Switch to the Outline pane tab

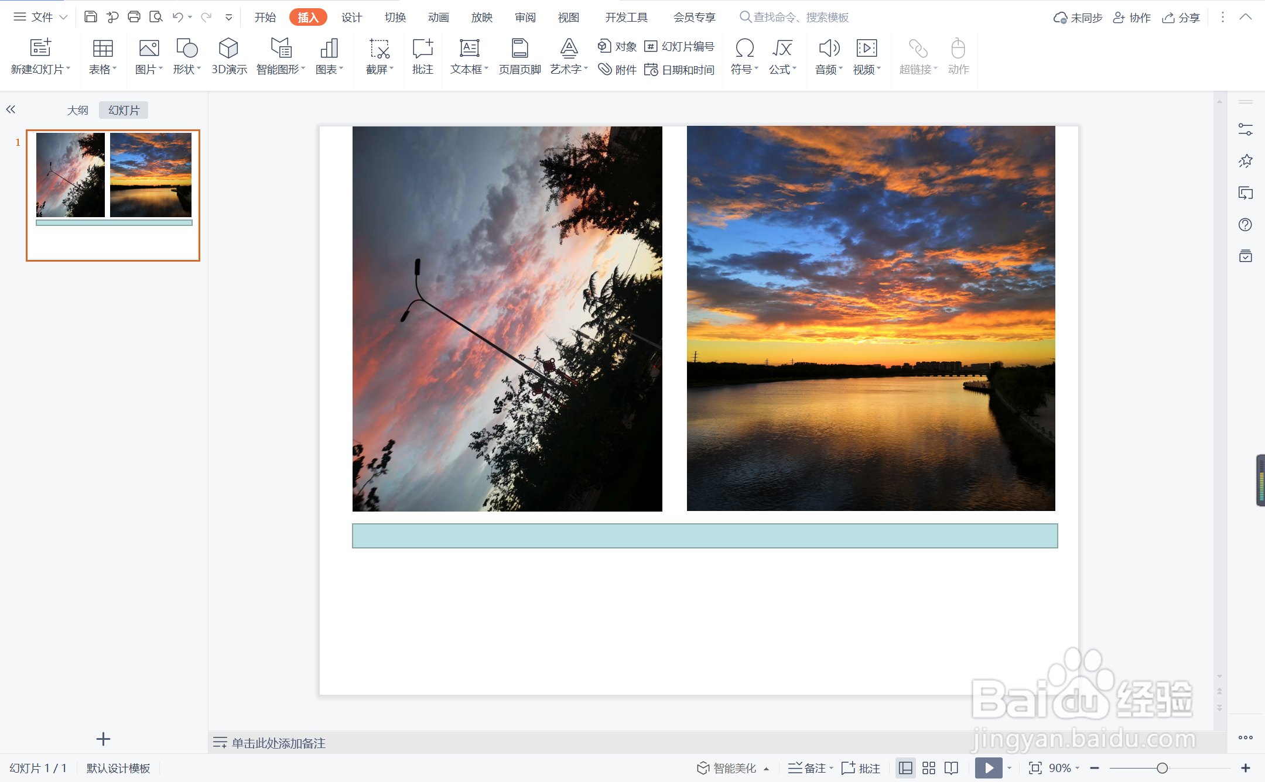click(77, 110)
